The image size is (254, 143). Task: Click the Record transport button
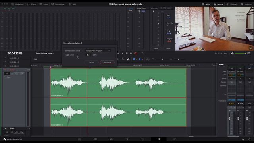131,53
